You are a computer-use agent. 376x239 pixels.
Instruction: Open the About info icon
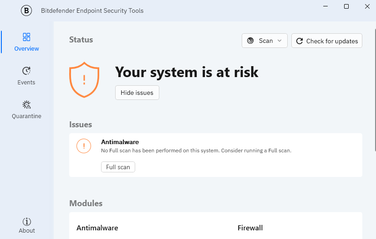pyautogui.click(x=26, y=222)
